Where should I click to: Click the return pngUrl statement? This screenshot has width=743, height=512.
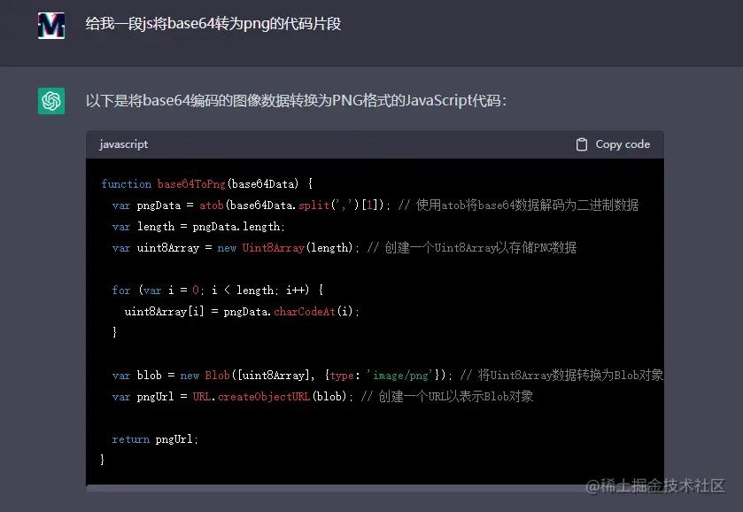[x=155, y=439]
